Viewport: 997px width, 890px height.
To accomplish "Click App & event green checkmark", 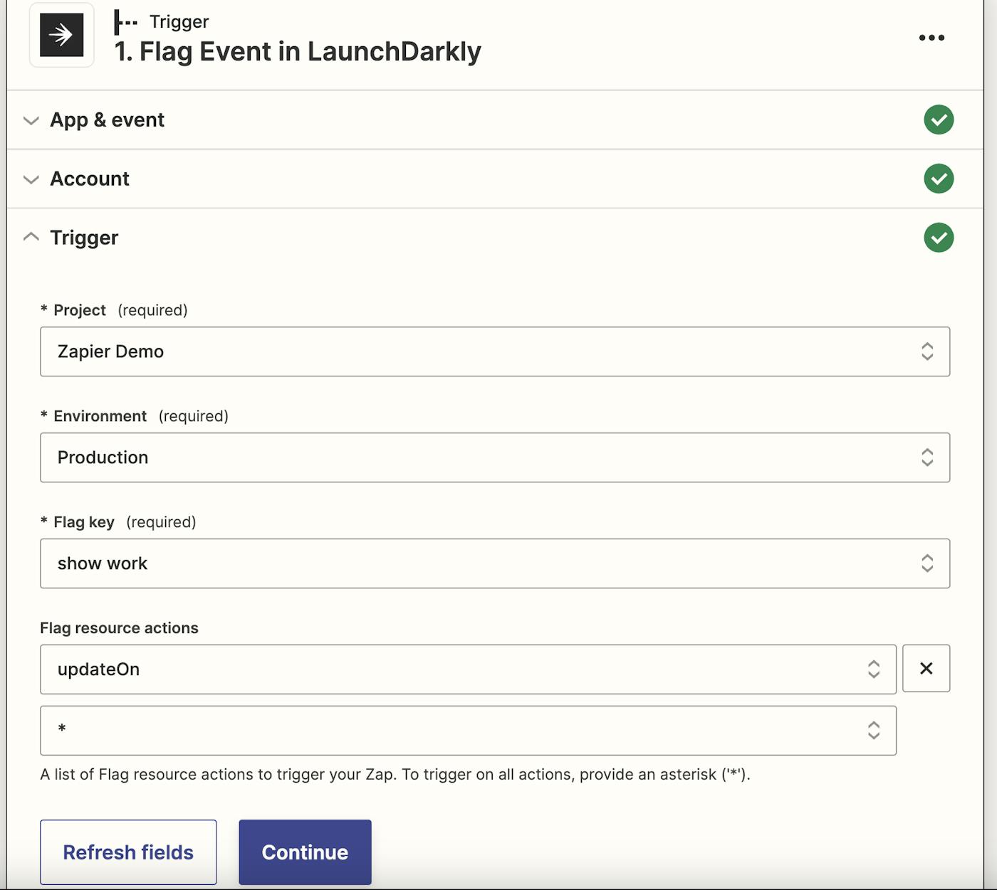I will (939, 120).
